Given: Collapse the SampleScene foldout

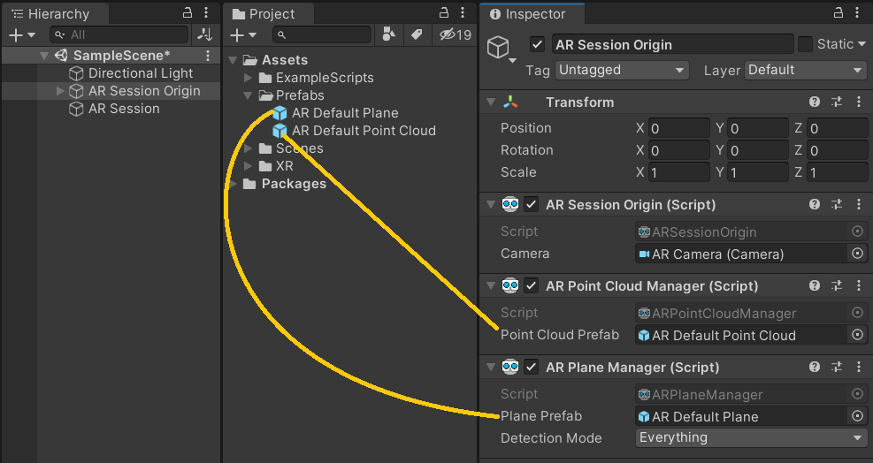Looking at the screenshot, I should tap(44, 56).
